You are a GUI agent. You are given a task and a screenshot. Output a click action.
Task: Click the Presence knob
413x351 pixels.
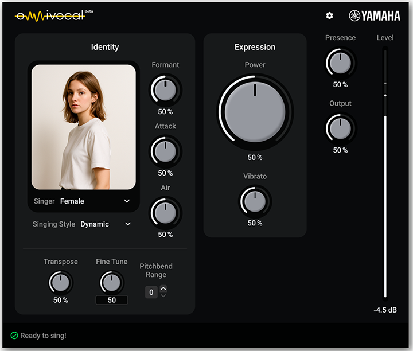340,63
